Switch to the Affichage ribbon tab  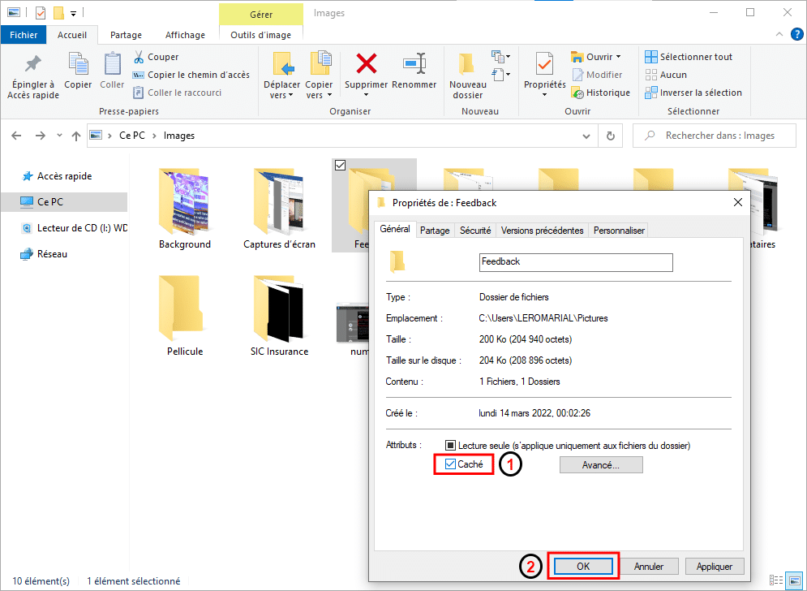185,35
